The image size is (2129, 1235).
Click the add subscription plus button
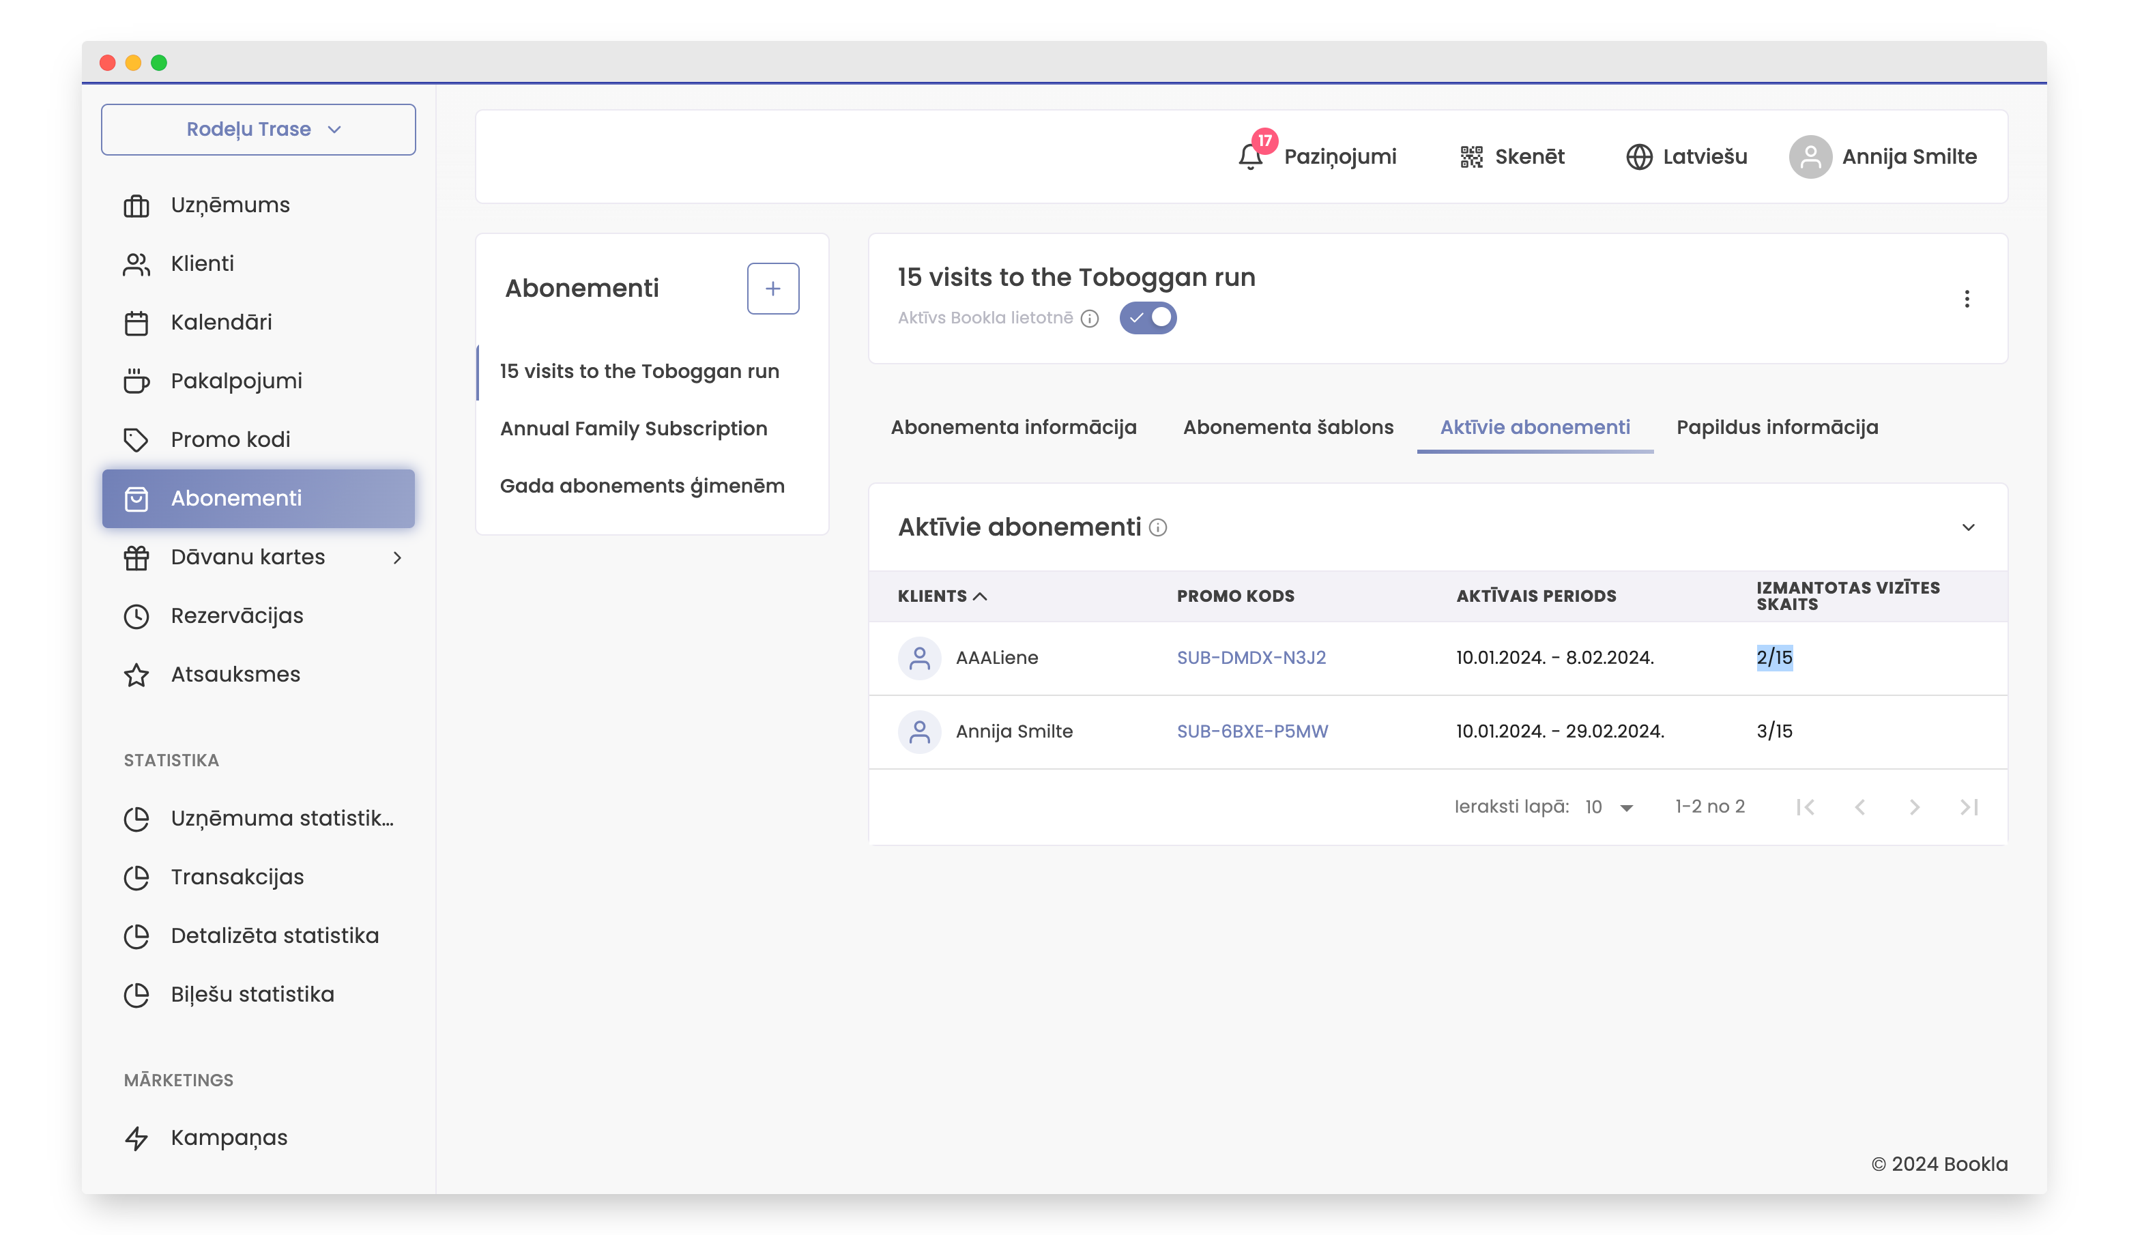coord(772,289)
